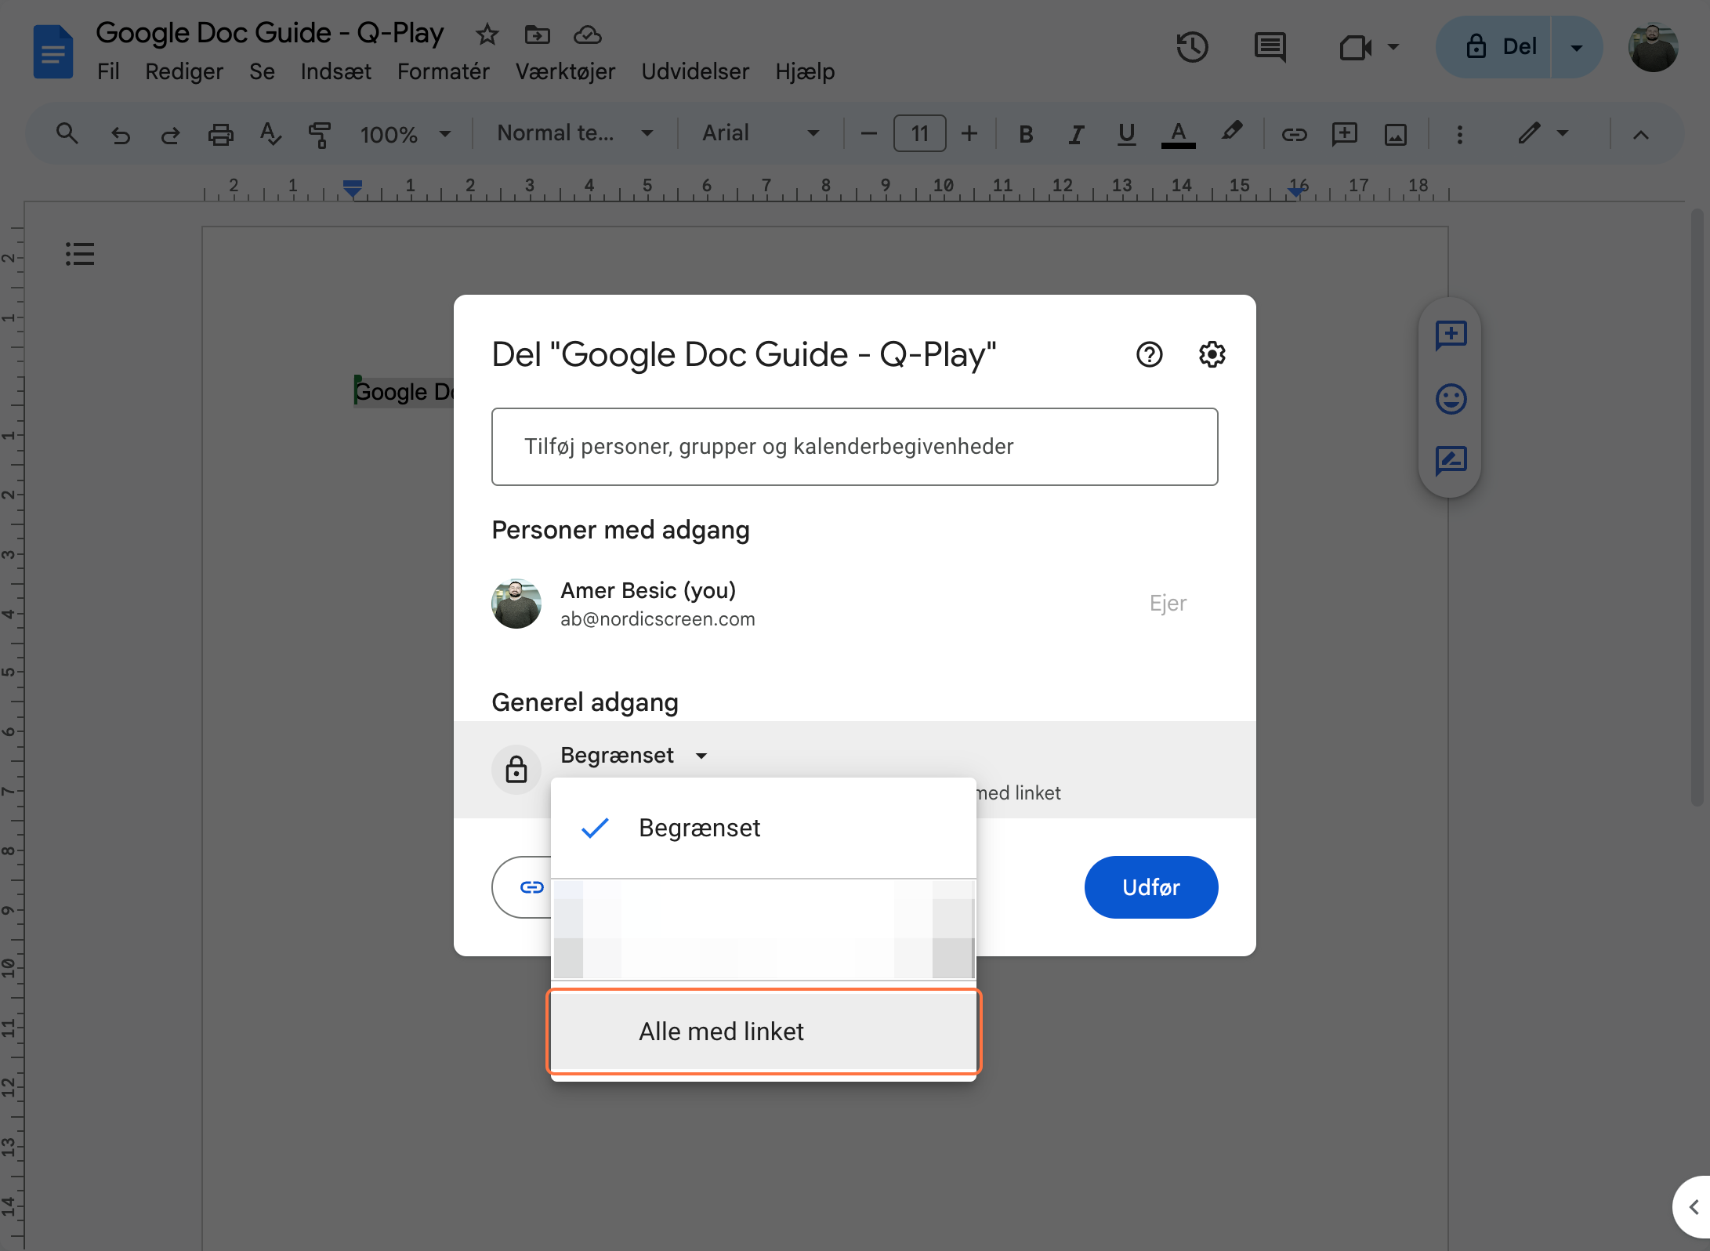Image resolution: width=1710 pixels, height=1251 pixels.
Task: Show document outline list icon
Action: tap(80, 253)
